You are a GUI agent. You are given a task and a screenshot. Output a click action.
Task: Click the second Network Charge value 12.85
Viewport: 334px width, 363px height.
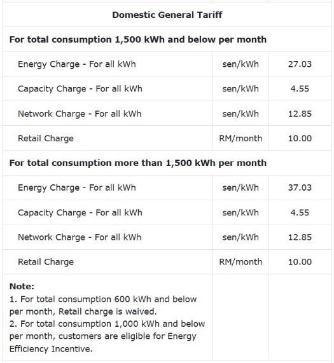pos(300,237)
